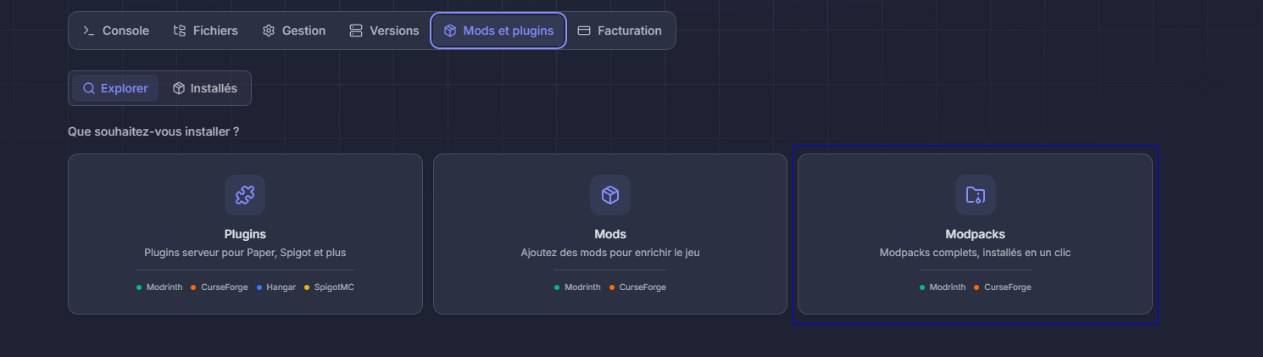This screenshot has width=1263, height=357.
Task: Open the Plugins card title
Action: tap(245, 234)
